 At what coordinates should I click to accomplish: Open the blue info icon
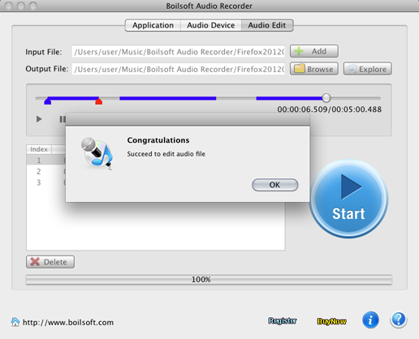coord(370,320)
